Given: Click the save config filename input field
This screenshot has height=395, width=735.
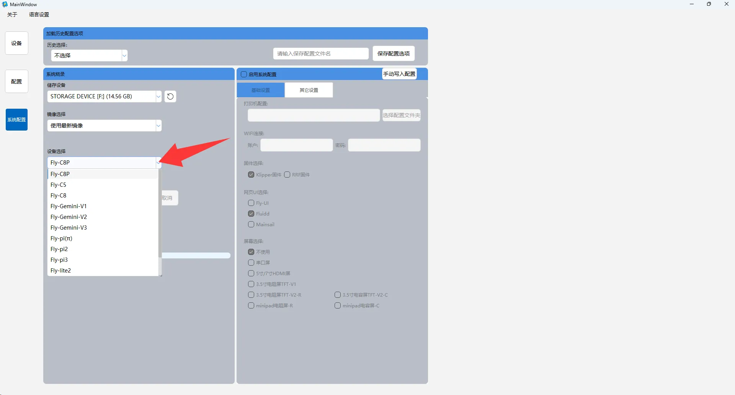Looking at the screenshot, I should pos(320,54).
